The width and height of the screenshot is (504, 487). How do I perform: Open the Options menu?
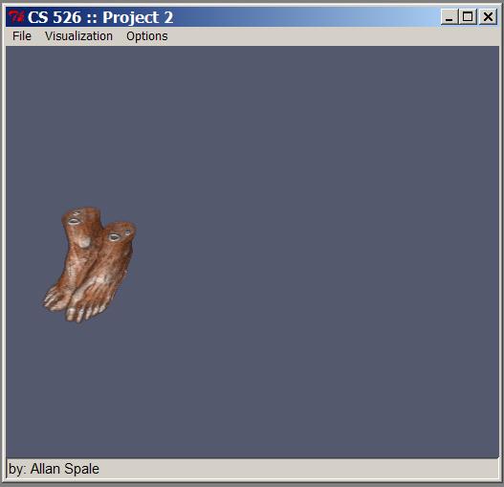147,36
